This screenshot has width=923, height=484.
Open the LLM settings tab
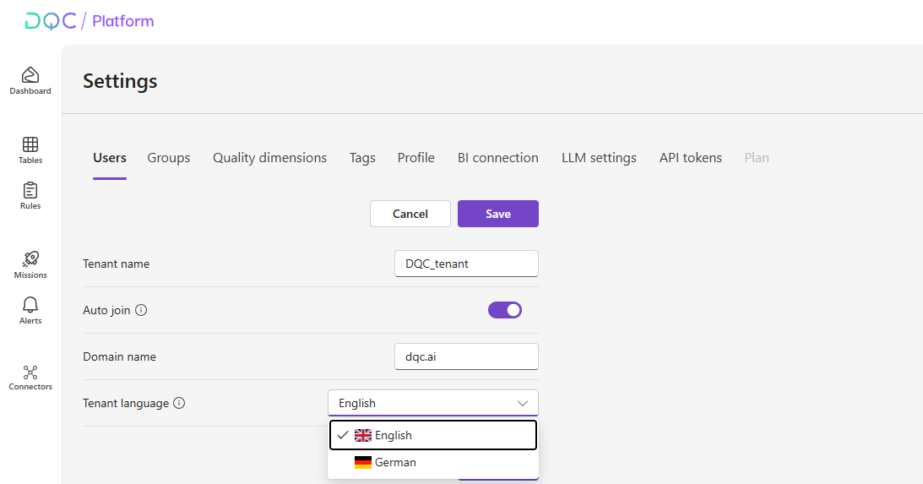coord(599,158)
